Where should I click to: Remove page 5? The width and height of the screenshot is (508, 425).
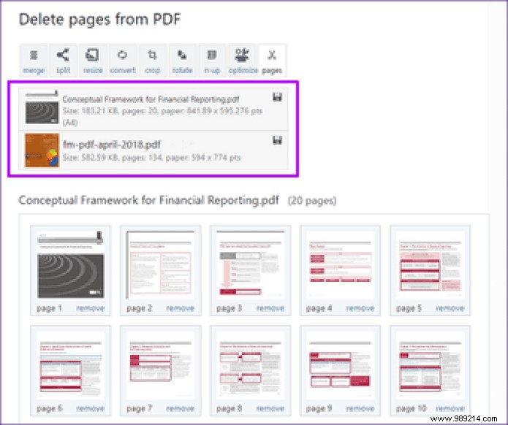click(x=450, y=308)
